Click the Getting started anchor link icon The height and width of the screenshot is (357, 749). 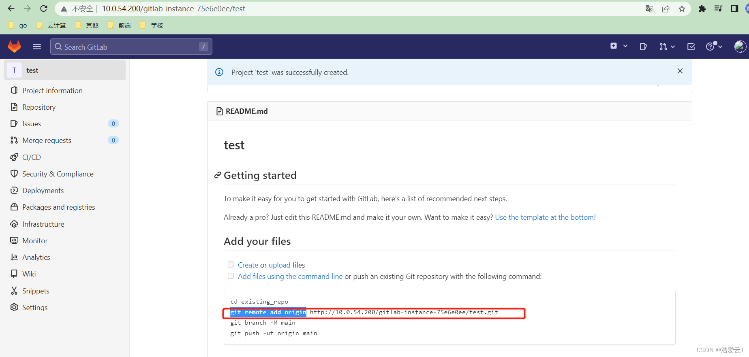coord(218,175)
